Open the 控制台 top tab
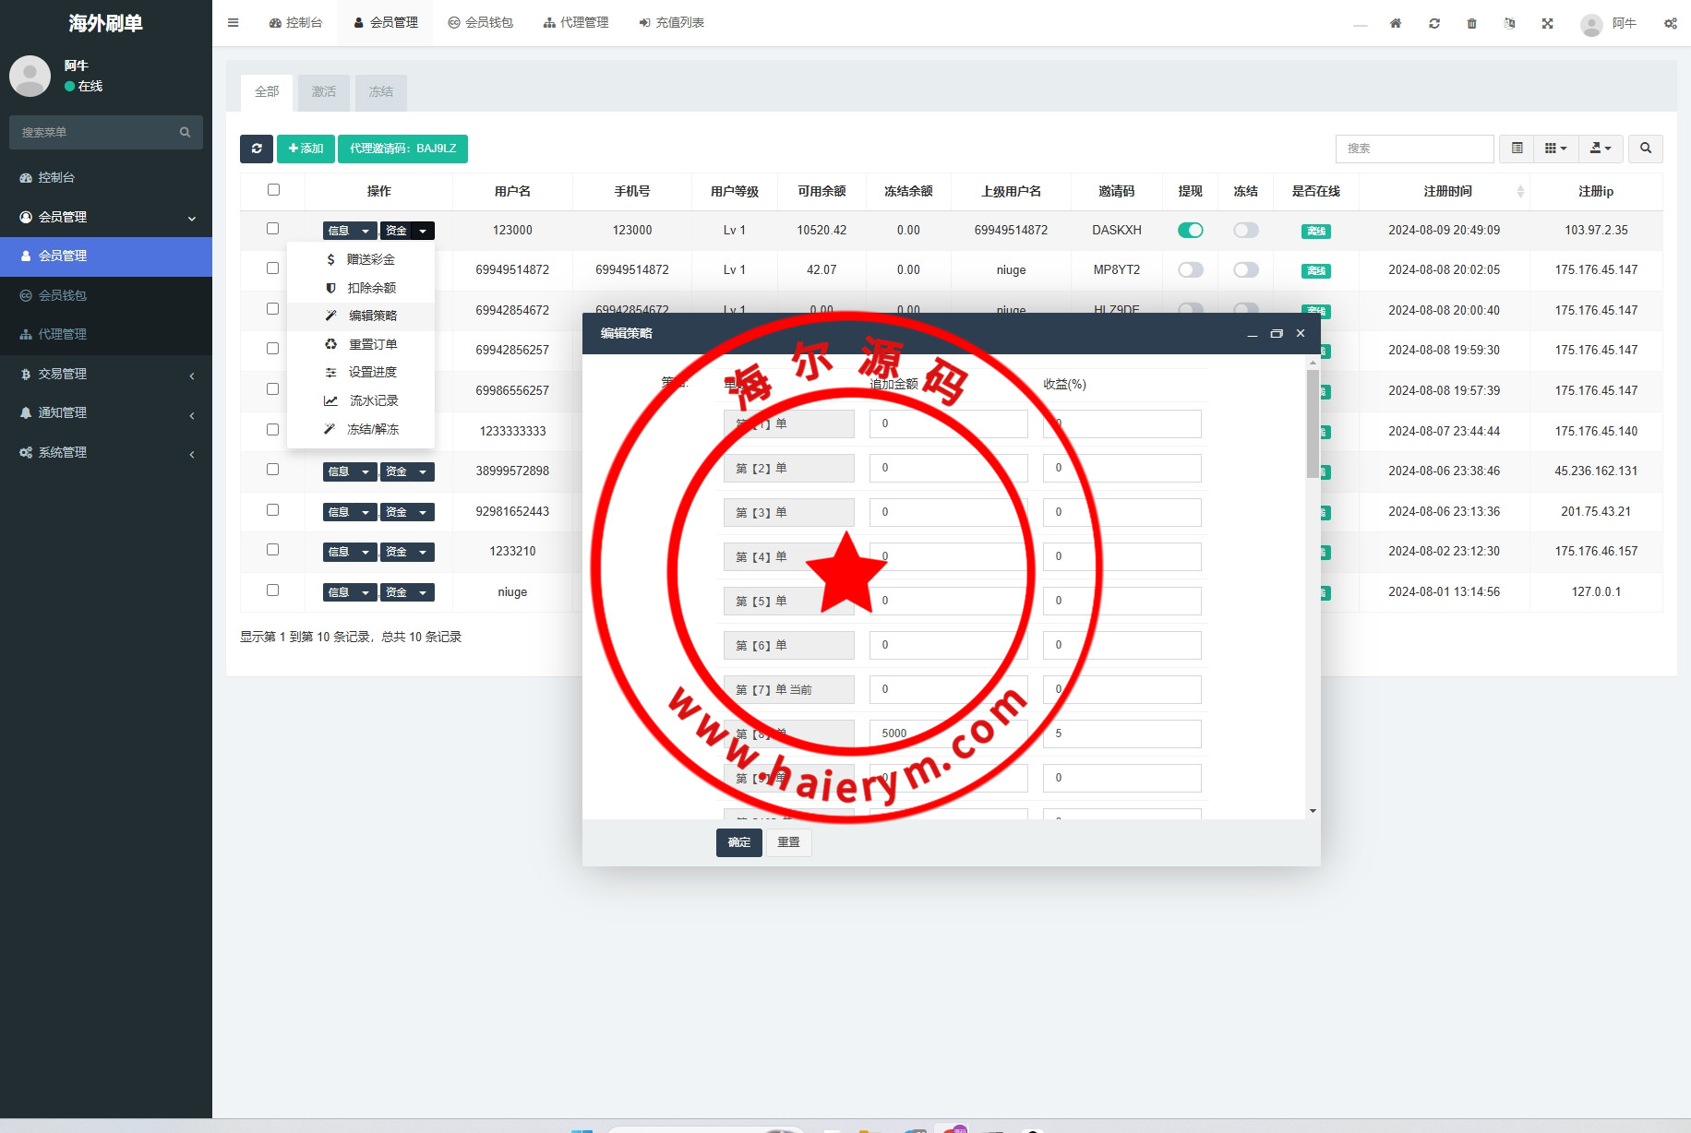This screenshot has width=1691, height=1133. click(295, 23)
